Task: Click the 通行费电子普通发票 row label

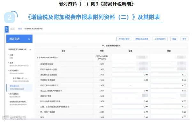Action: 49,75
